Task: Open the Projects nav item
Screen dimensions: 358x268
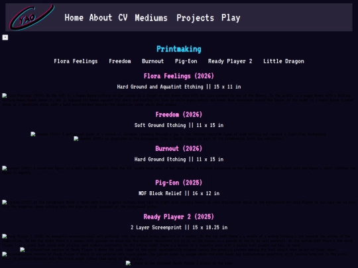Action: click(x=195, y=18)
